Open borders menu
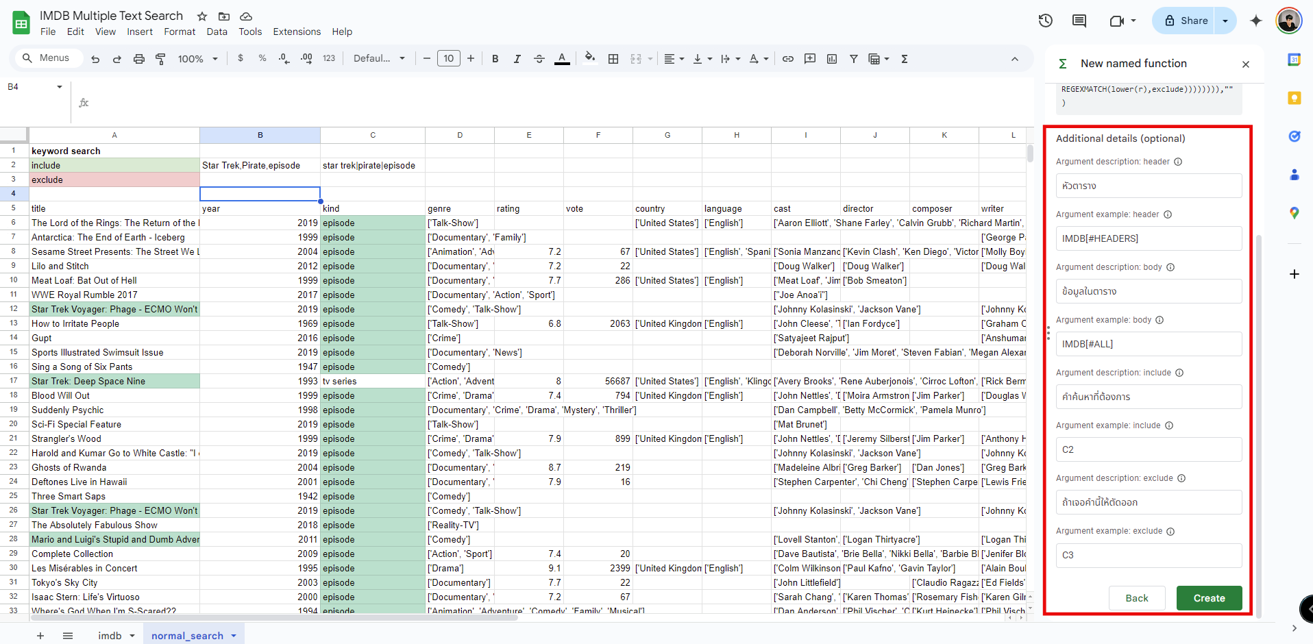Viewport: 1313px width, 644px height. [613, 59]
